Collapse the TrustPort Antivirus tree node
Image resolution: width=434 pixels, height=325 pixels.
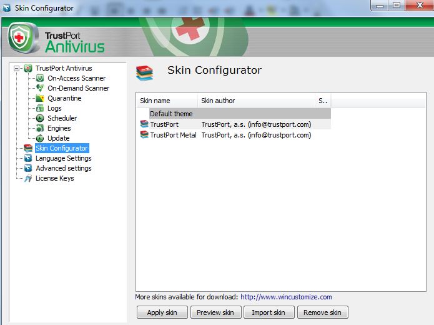[x=17, y=68]
